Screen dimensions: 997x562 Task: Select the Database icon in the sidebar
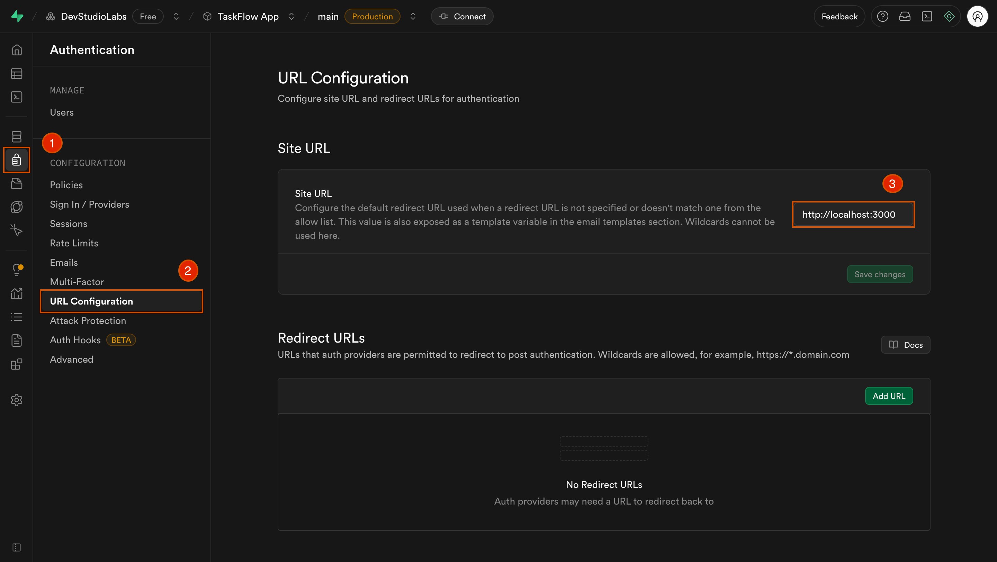tap(17, 136)
